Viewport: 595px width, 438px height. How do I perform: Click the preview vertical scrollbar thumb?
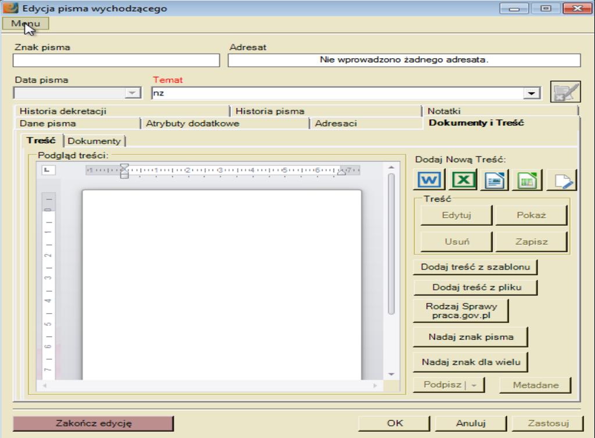(391, 244)
